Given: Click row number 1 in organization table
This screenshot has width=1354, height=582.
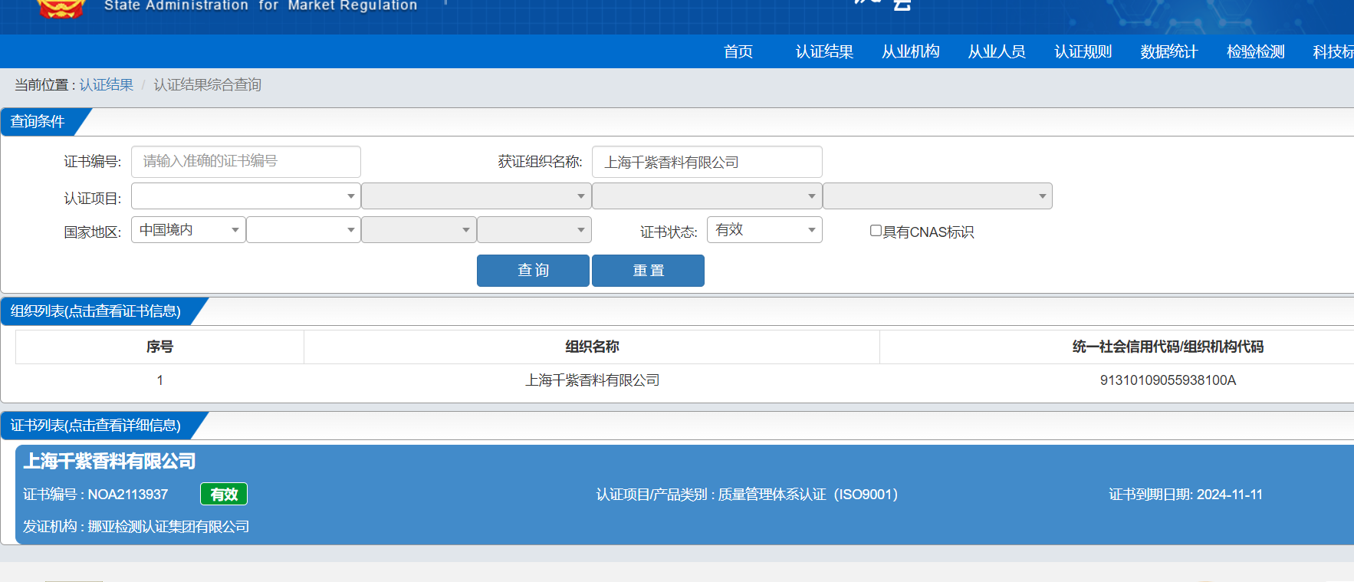Looking at the screenshot, I should point(159,380).
